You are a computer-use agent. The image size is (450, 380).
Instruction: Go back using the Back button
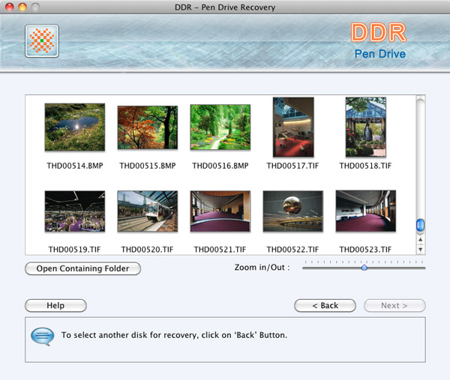tap(325, 306)
